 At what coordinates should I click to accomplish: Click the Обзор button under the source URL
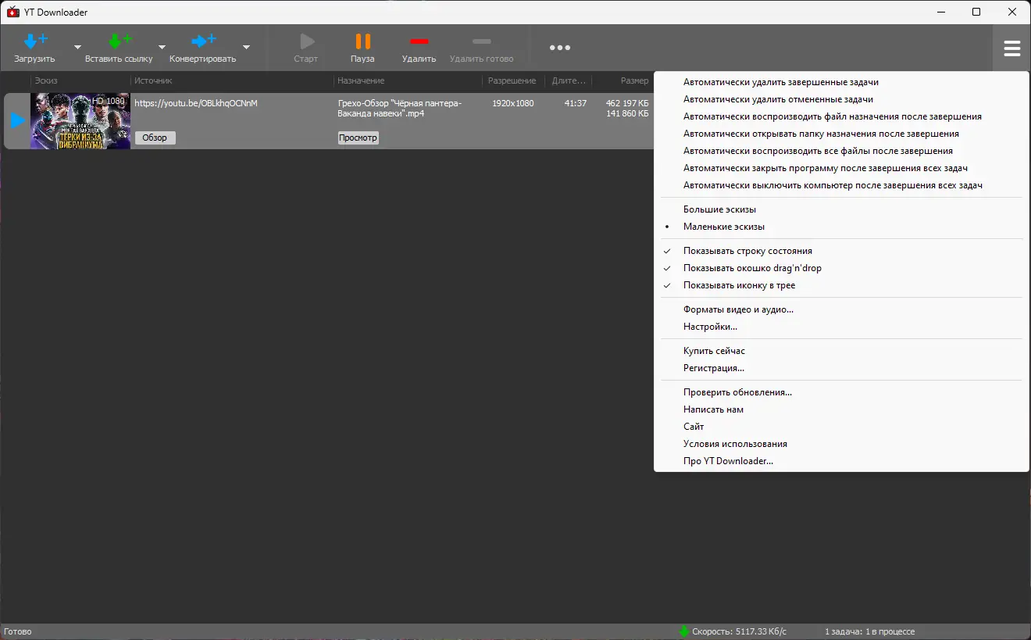155,138
